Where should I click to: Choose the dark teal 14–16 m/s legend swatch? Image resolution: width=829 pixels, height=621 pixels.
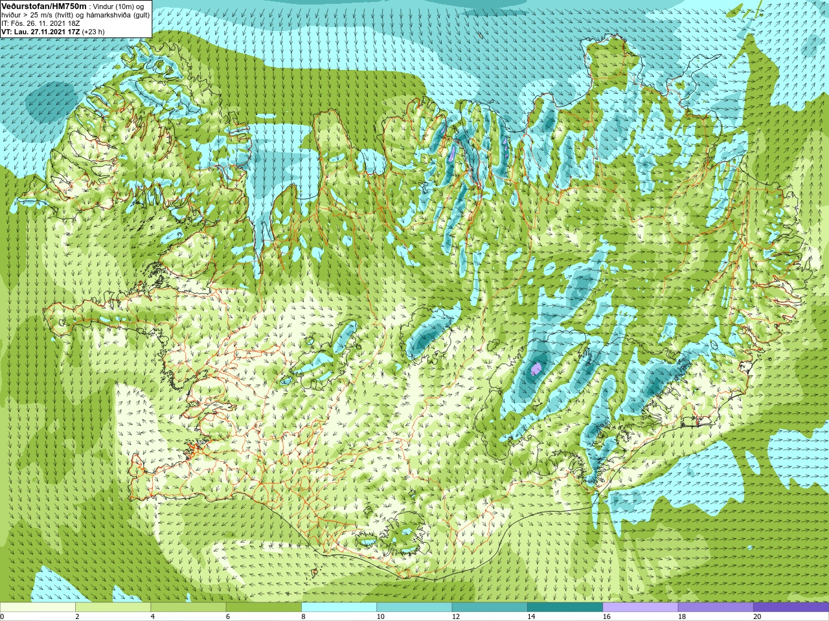tap(565, 607)
